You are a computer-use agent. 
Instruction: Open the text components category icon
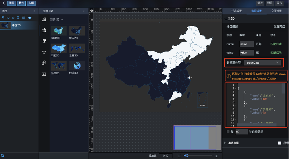click(x=44, y=41)
